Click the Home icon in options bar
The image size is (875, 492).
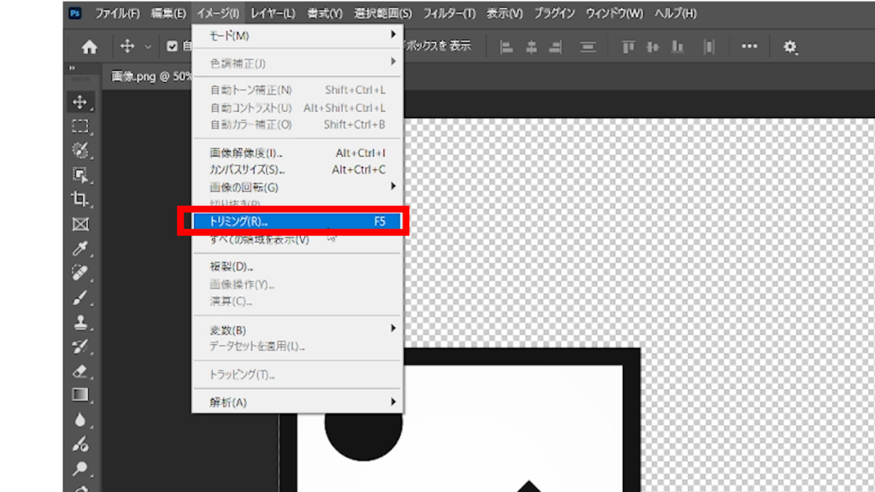pyautogui.click(x=89, y=47)
